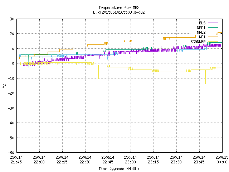The width and height of the screenshot is (229, 172).
Task: Click the x-axis tick label 22:45
Action: [108, 162]
